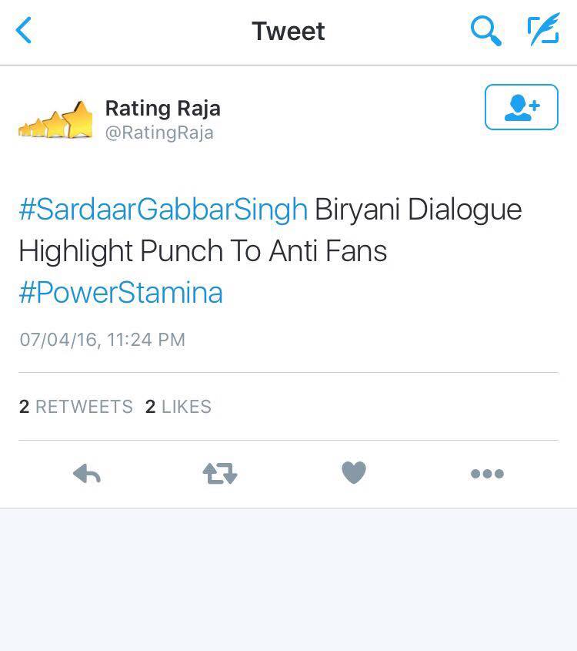Like the tweet with the heart icon
Image resolution: width=577 pixels, height=651 pixels.
354,473
